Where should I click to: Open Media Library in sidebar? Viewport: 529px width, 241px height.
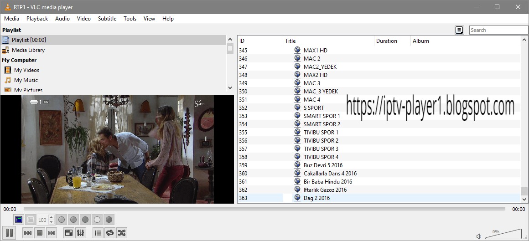[113, 50]
